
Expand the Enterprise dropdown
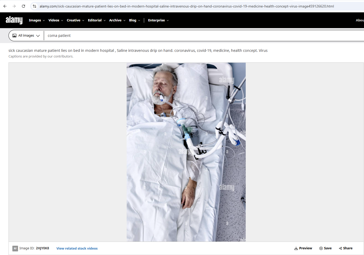point(158,20)
